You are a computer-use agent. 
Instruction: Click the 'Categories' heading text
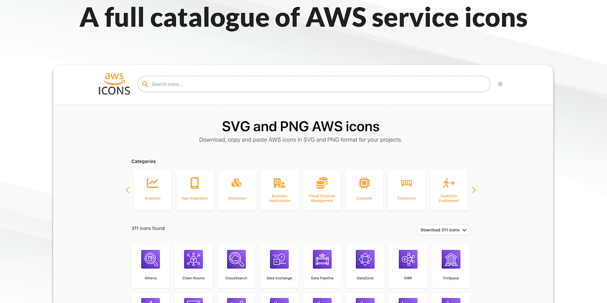[x=143, y=162]
